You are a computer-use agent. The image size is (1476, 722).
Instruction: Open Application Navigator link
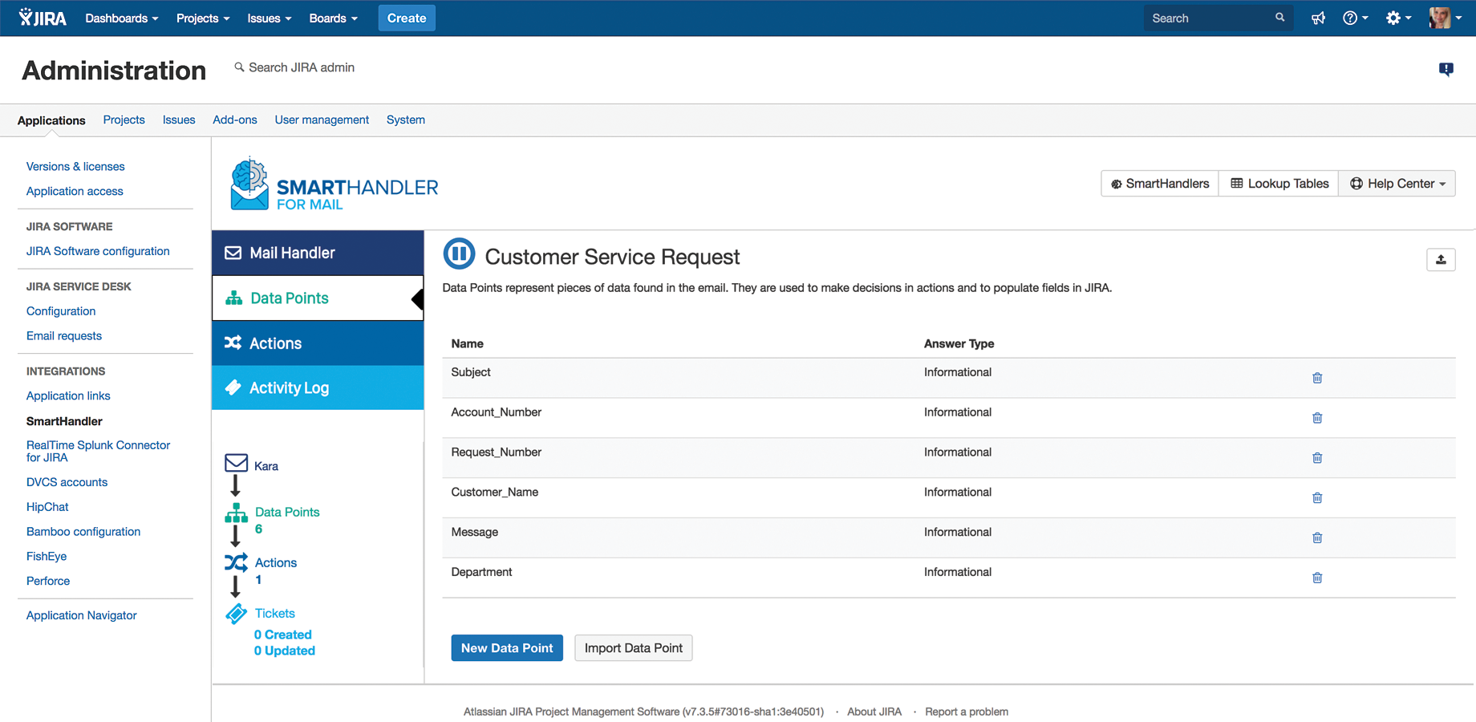pos(82,615)
